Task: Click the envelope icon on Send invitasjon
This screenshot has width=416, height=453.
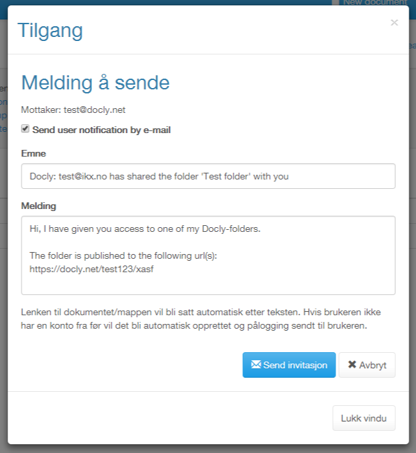Action: click(256, 364)
